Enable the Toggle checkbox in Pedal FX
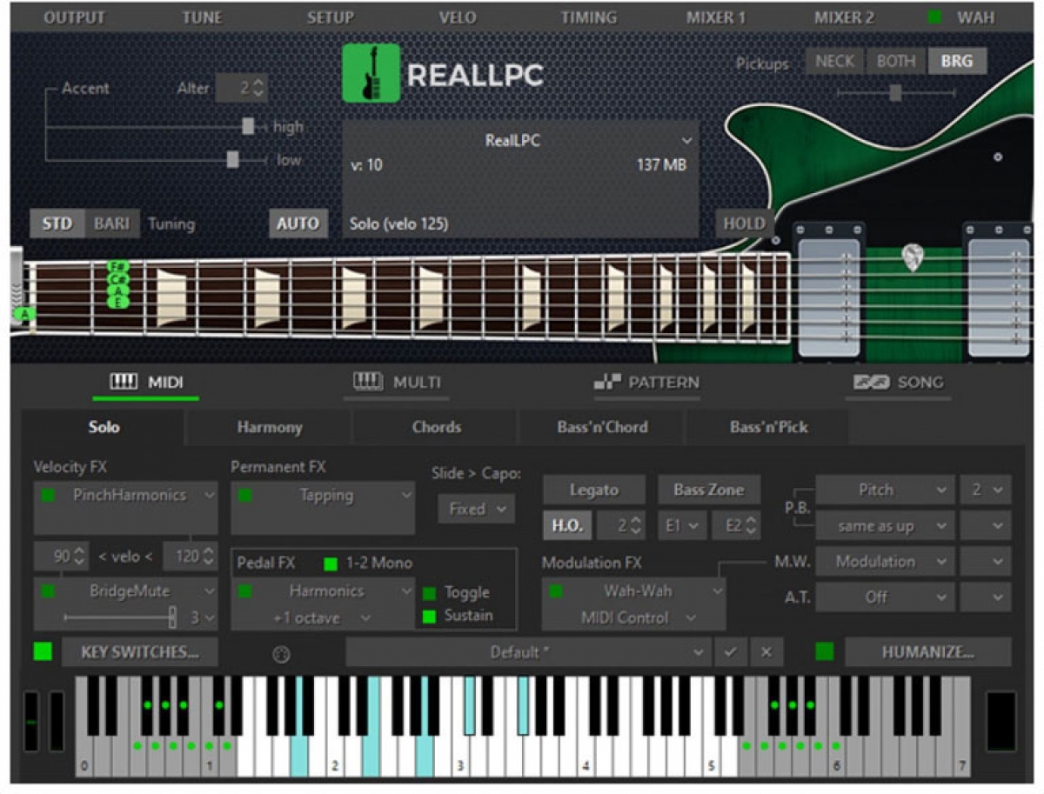Viewport: 1044px width, 794px height. pos(429,594)
